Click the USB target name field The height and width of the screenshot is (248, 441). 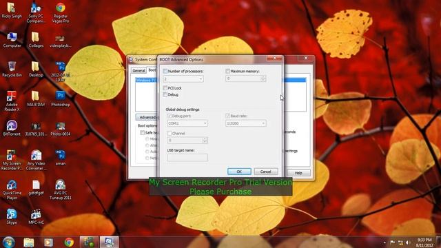[x=187, y=158]
